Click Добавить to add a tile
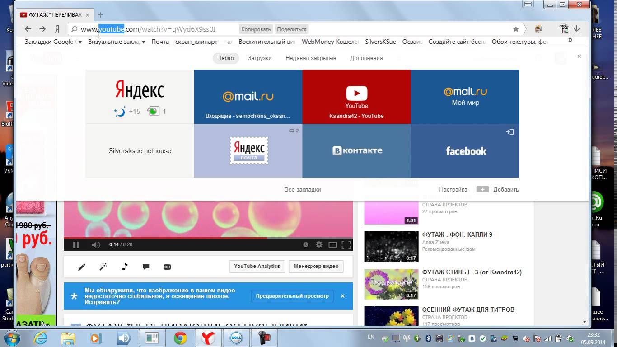The height and width of the screenshot is (347, 617). (498, 189)
